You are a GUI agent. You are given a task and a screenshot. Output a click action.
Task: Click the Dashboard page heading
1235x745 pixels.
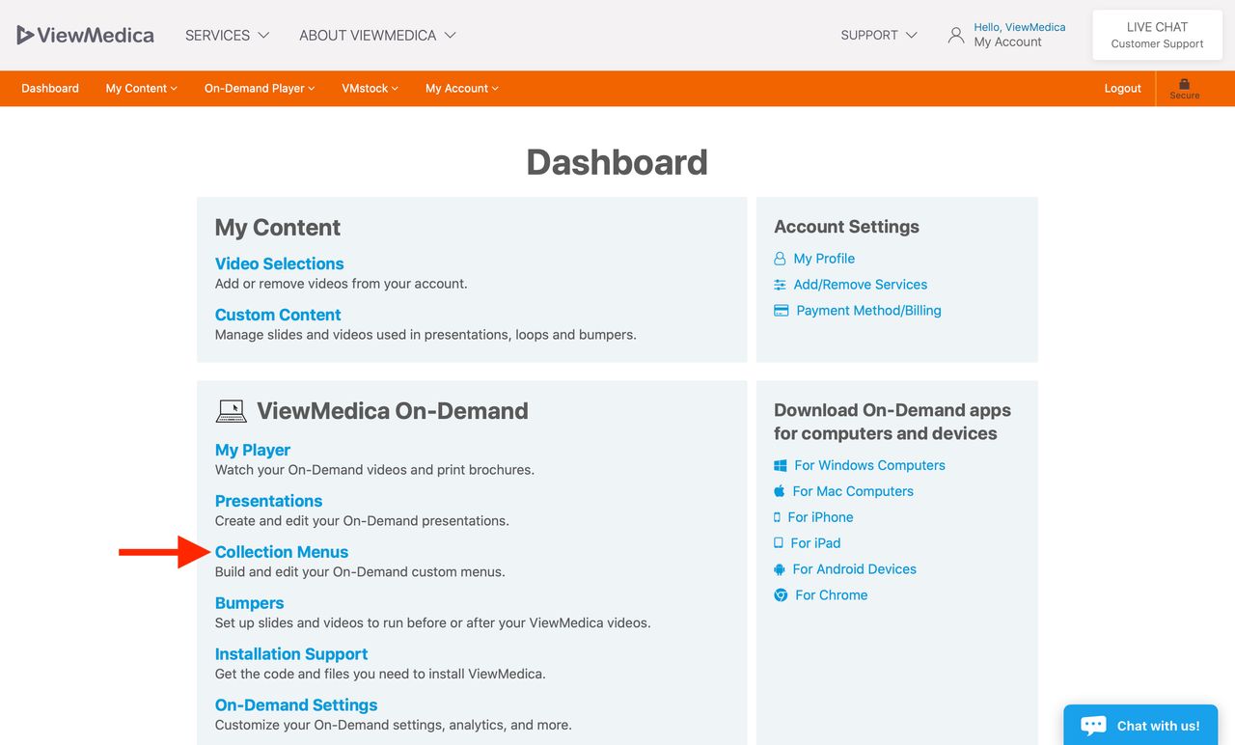[x=617, y=162]
